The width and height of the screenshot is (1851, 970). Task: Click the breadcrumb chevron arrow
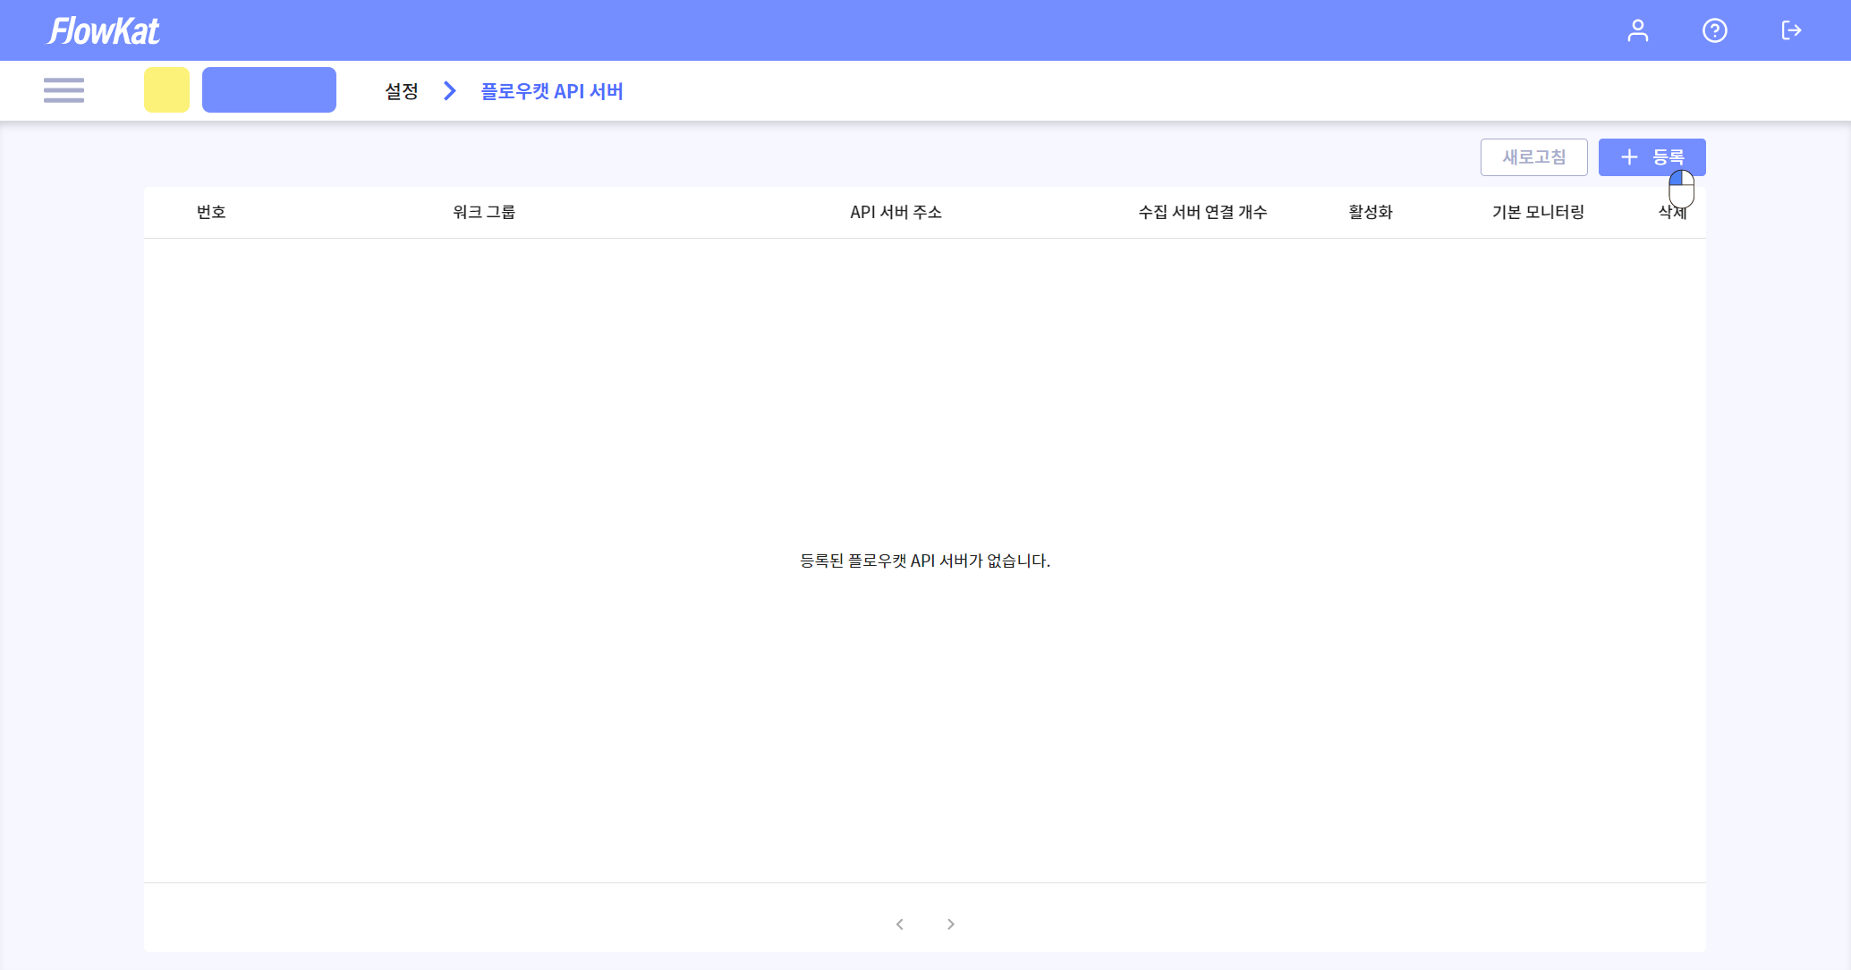pos(450,91)
